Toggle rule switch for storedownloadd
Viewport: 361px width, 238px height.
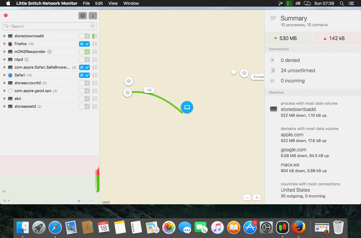[x=84, y=36]
